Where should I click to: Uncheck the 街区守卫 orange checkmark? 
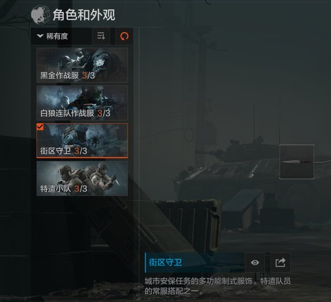[x=40, y=127]
